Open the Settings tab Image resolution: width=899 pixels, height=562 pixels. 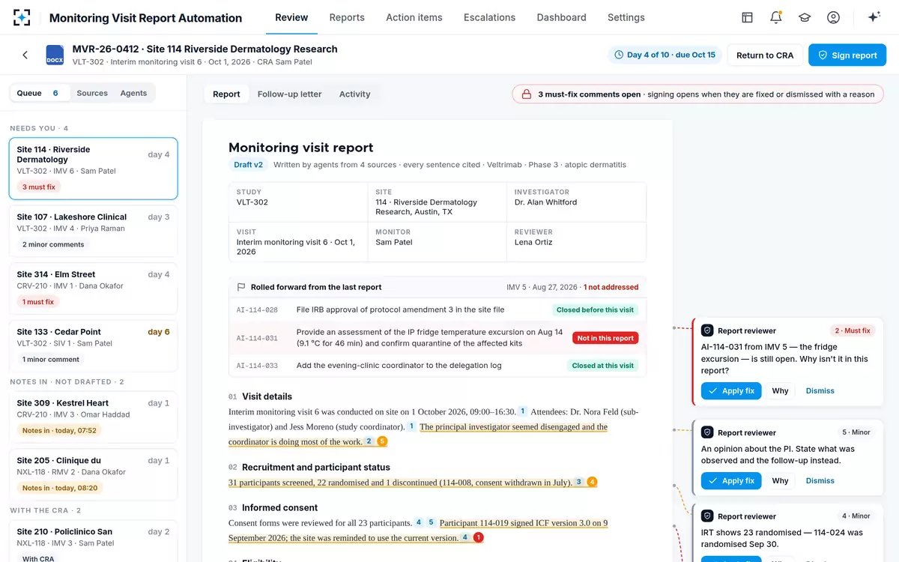[x=626, y=17]
